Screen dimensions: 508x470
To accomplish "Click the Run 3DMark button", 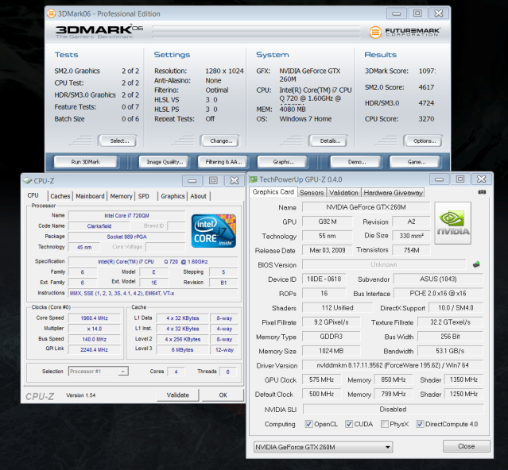I will (86, 162).
